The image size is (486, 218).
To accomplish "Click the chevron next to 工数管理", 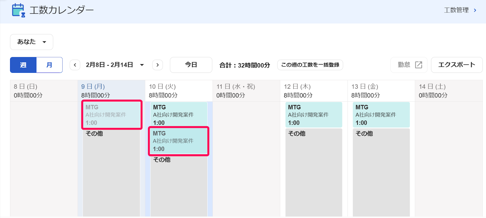I will pyautogui.click(x=475, y=10).
